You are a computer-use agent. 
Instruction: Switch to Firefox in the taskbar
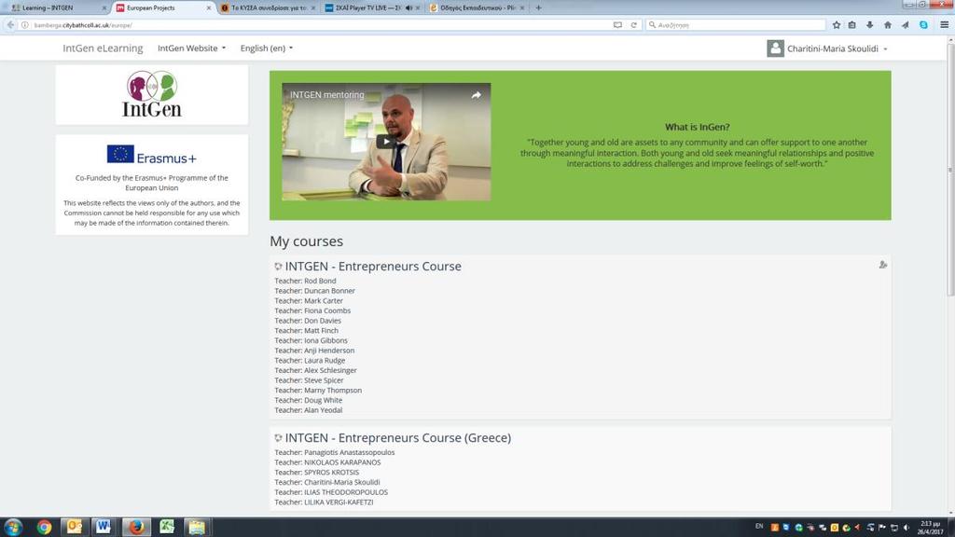click(x=136, y=527)
